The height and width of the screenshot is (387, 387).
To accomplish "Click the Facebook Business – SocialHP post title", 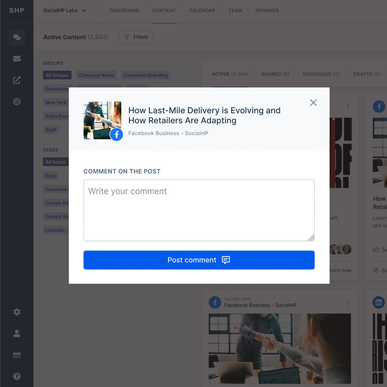I will pyautogui.click(x=261, y=305).
